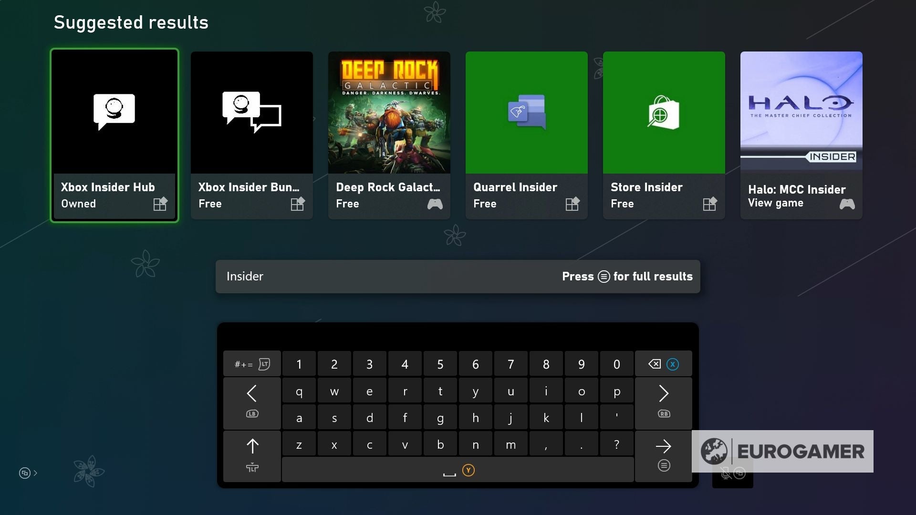Click the Insider search text field
Viewport: 916px width, 515px height.
(382, 277)
